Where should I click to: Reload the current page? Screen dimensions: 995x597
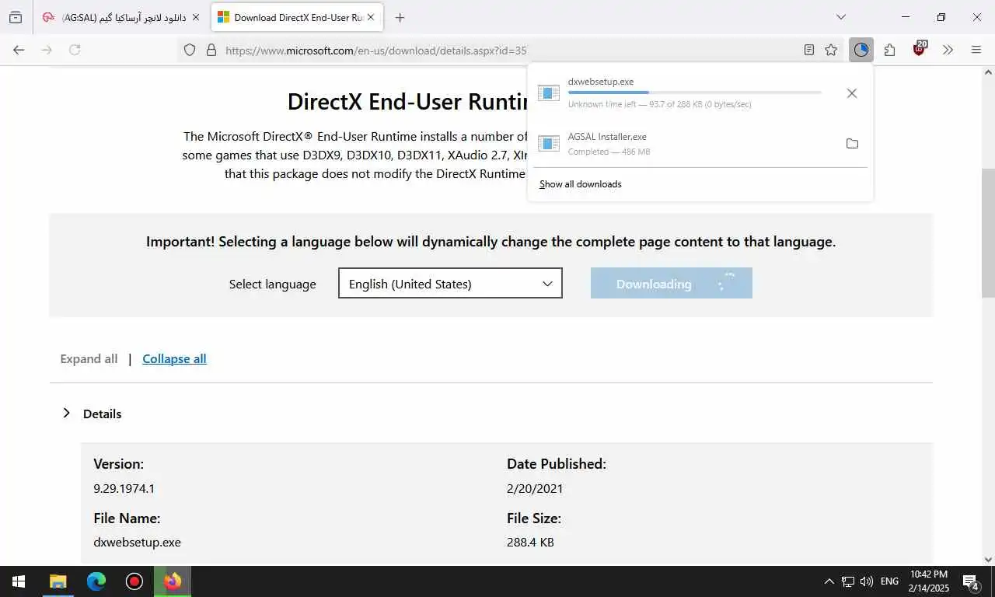point(75,50)
